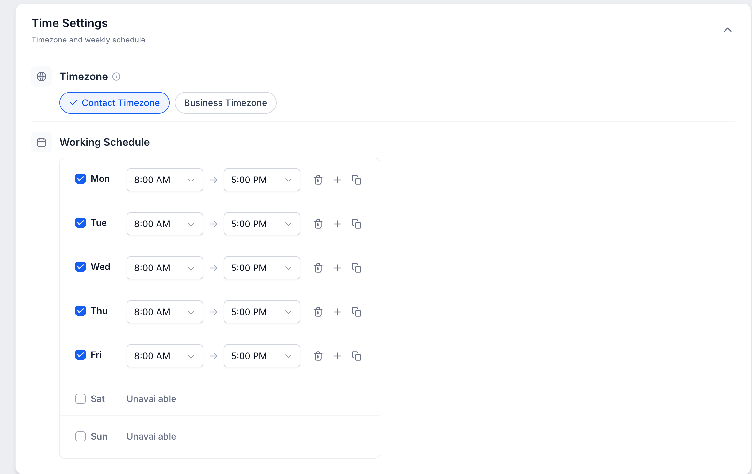Delete Monday's time slot with trash icon
This screenshot has width=752, height=474.
(318, 180)
